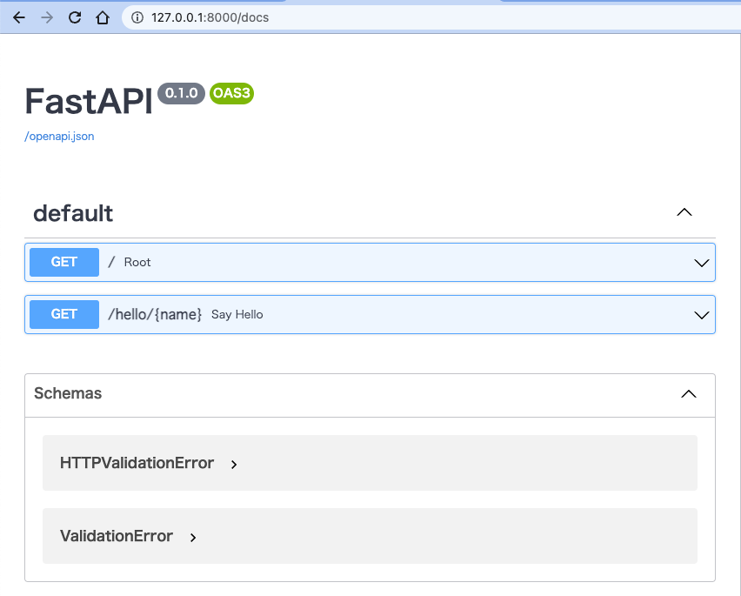The image size is (741, 596).
Task: Expand the /hello/{name} endpoint chevron
Action: pyautogui.click(x=701, y=315)
